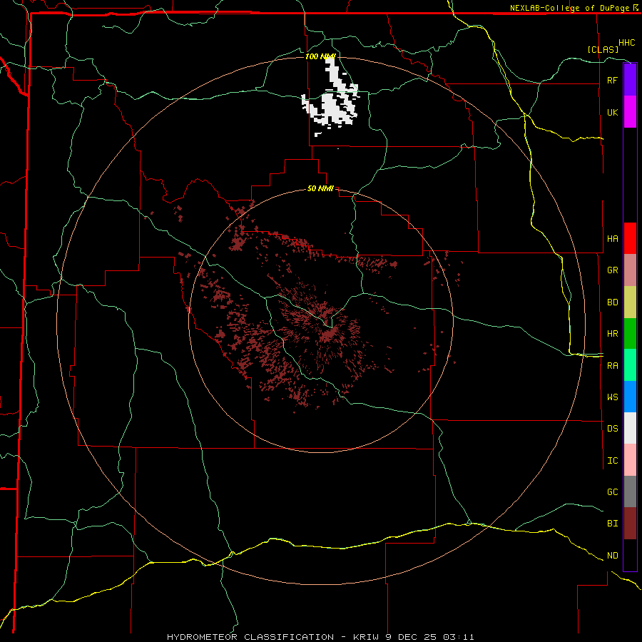Click the RA light-green legend swatch
The height and width of the screenshot is (642, 642).
[x=630, y=365]
